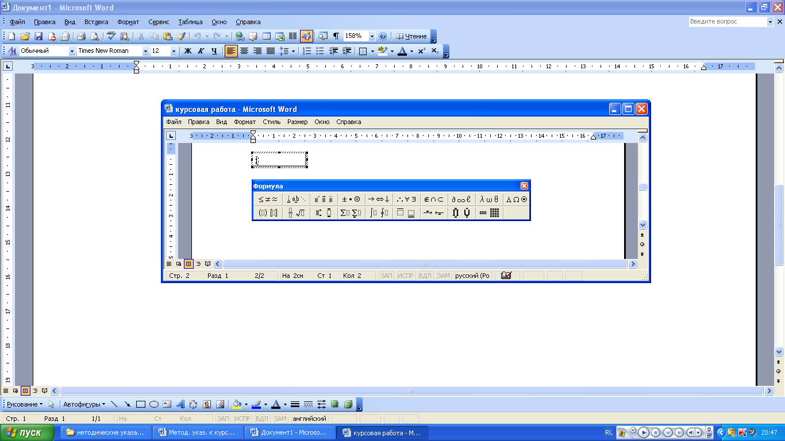Viewport: 785px width, 441px height.
Task: Open Таблица menu in Документ1
Action: point(190,22)
